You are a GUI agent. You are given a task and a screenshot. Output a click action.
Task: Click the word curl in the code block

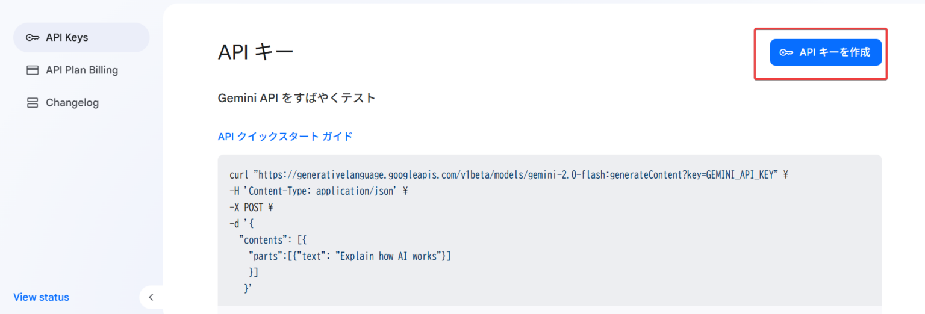click(x=239, y=175)
